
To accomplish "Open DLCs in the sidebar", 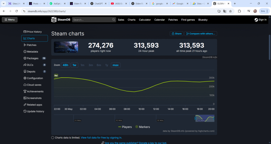I will (34, 65).
